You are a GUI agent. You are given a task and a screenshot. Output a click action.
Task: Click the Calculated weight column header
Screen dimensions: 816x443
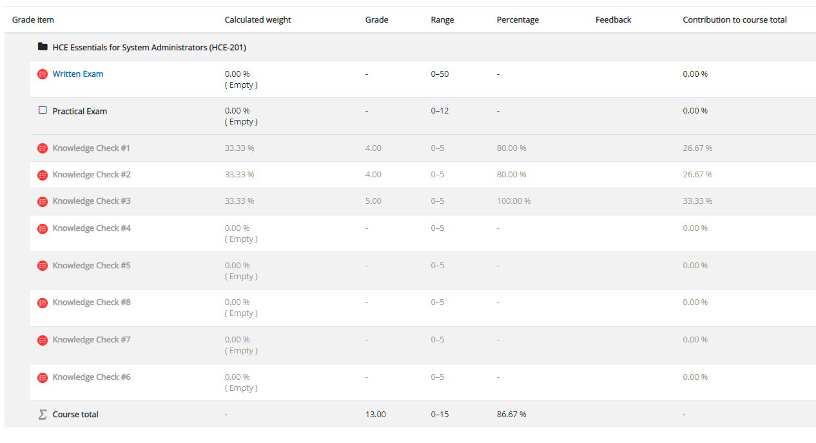(x=258, y=20)
